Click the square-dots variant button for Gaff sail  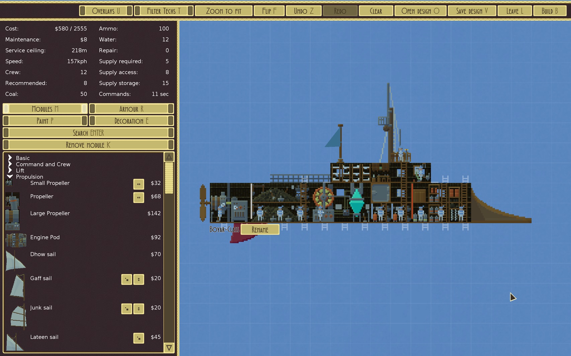[127, 279]
